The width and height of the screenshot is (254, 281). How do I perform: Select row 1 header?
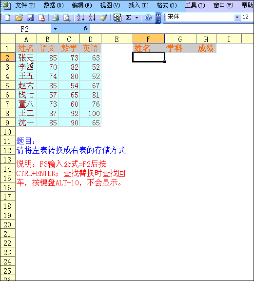pos(8,48)
